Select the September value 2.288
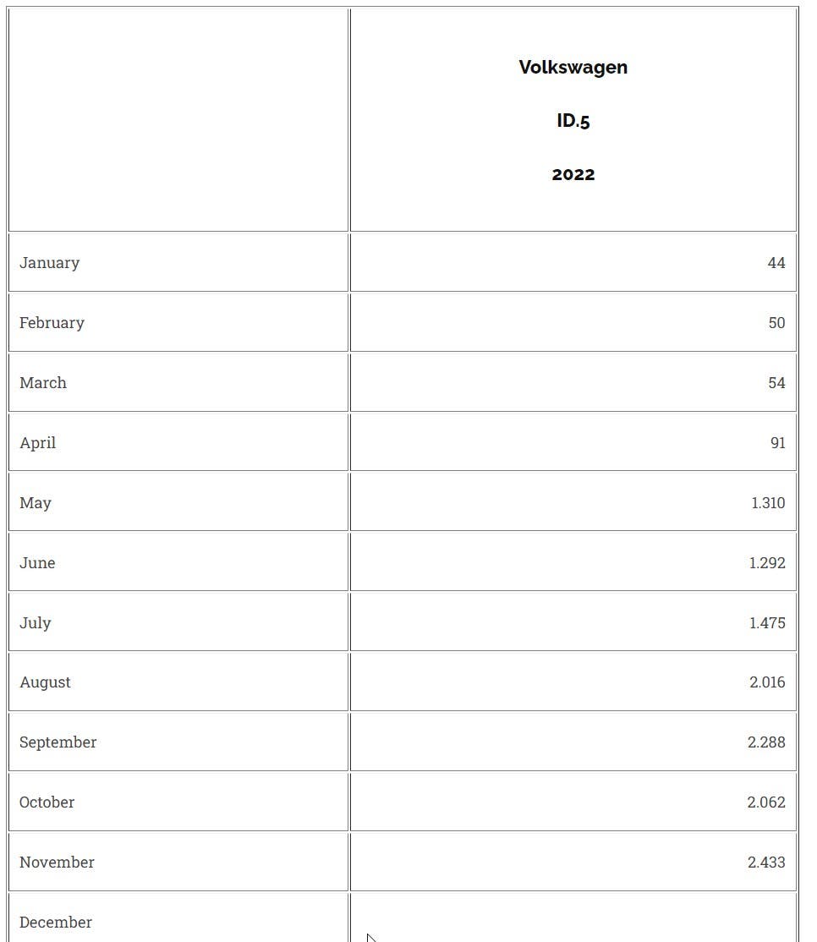 [765, 742]
